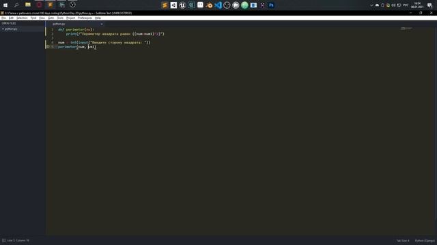Launch Photoshop from the taskbar
Viewport: 437px width, 245px height.
point(271,5)
